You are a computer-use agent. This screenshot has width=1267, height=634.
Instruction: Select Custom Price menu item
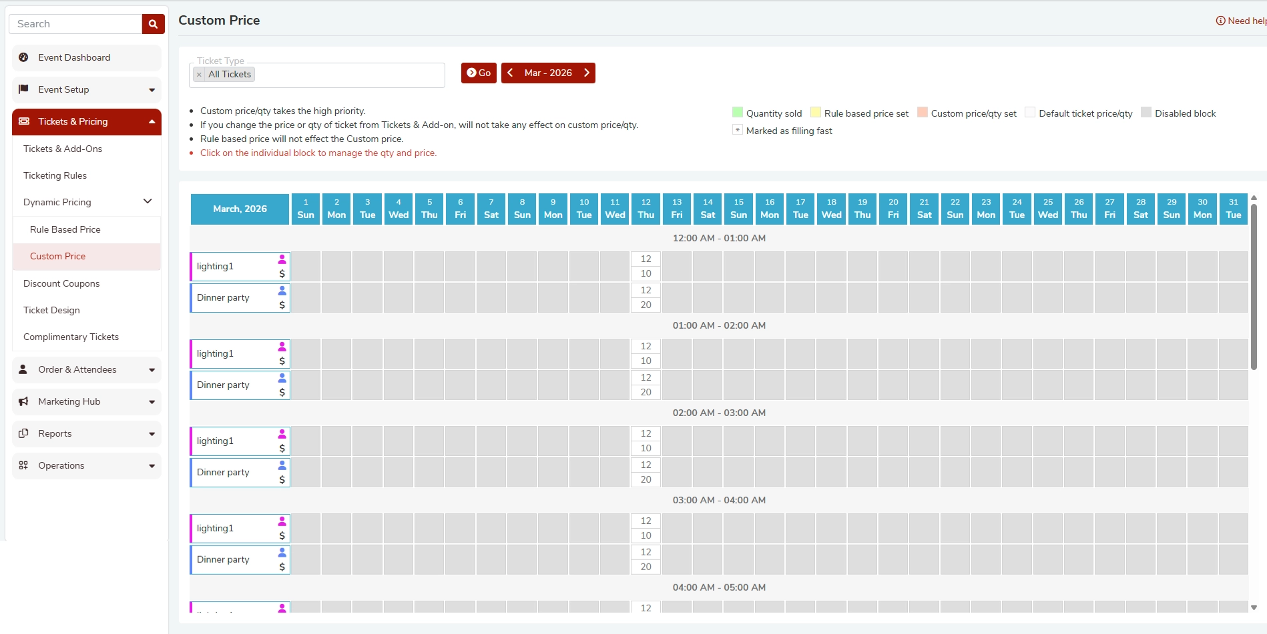pyautogui.click(x=87, y=256)
